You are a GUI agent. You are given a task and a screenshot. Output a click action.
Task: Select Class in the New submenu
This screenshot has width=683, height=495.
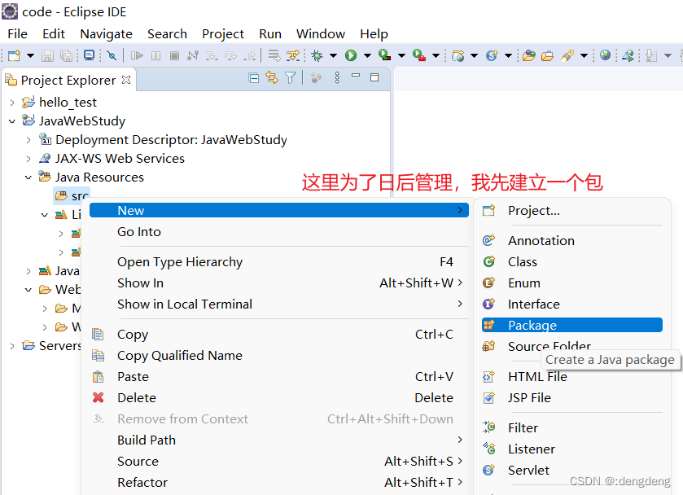point(572,262)
